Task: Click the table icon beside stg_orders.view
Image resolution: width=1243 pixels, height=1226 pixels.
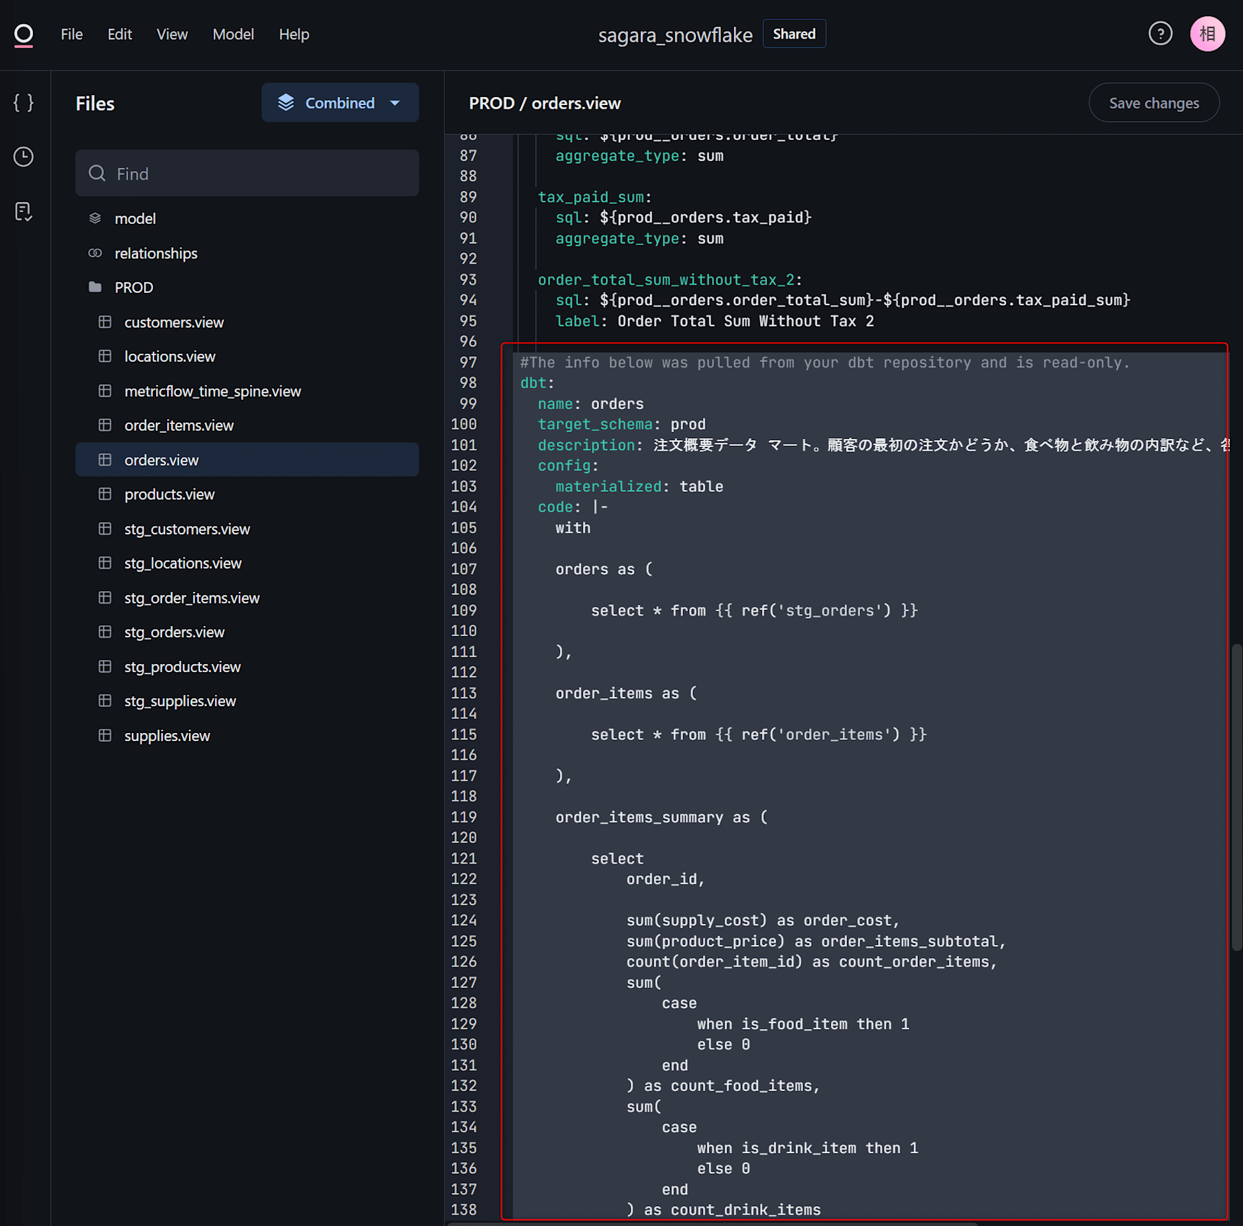Action: click(105, 632)
